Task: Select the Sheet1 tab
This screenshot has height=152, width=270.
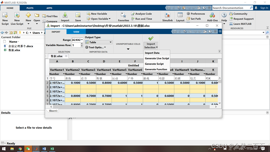Action: point(53,111)
